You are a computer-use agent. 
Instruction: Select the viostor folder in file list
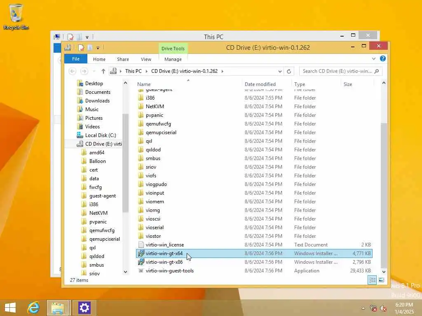tap(254, 236)
